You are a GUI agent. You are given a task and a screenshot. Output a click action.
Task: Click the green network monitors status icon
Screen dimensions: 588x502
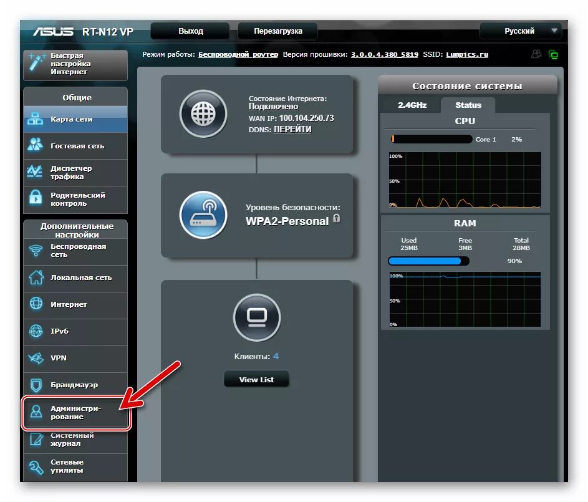click(553, 54)
